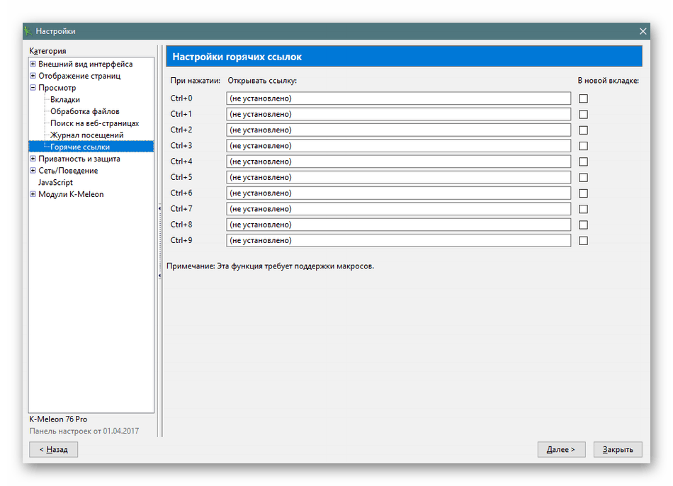This screenshot has width=673, height=486.
Task: Click the < Назад button
Action: pos(54,449)
